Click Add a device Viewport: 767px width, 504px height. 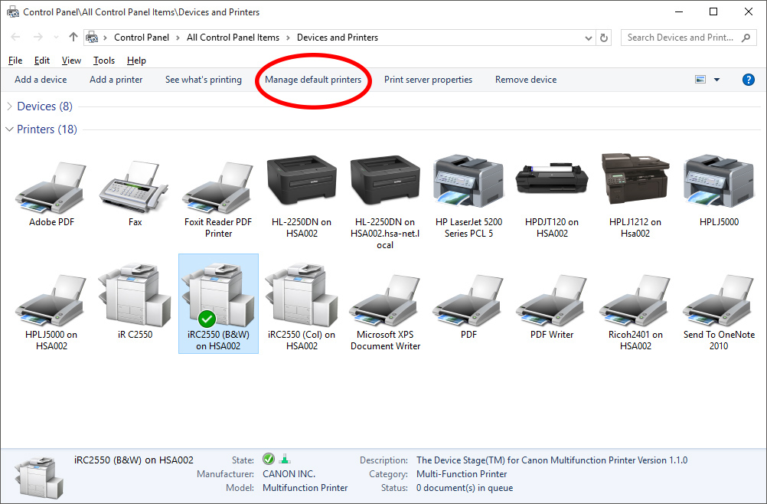(41, 80)
